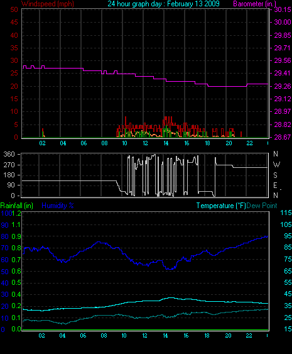Click the Dew Point legend label
The width and height of the screenshot is (292, 354).
pyautogui.click(x=262, y=206)
